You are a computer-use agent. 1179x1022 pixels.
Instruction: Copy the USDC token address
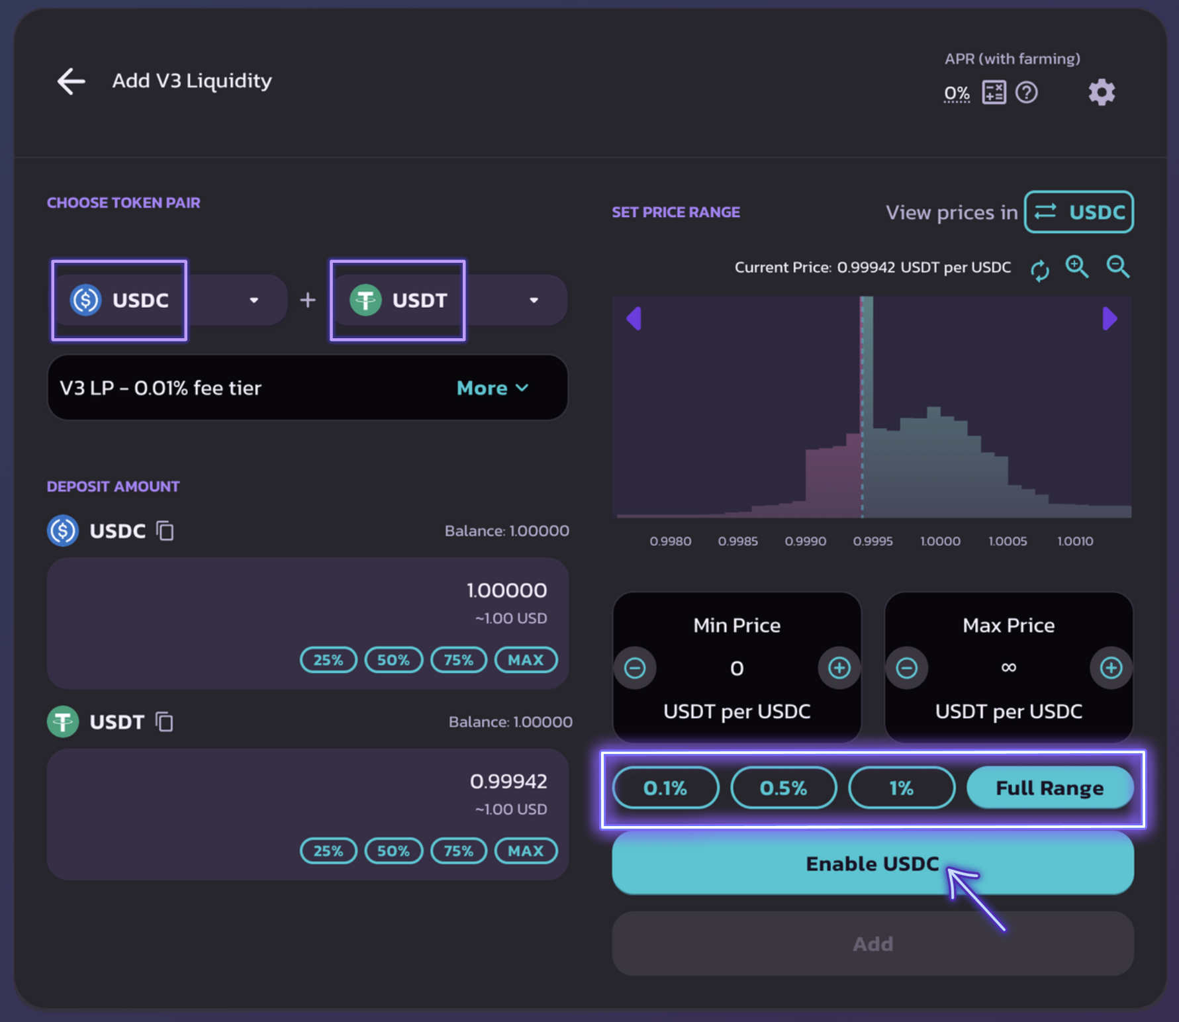pyautogui.click(x=165, y=531)
